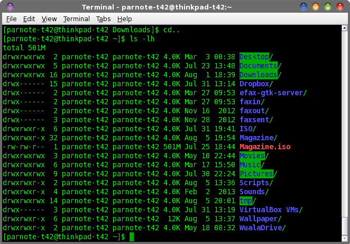Click the 12K size in Wallpaper row
350x244 pixels.
[174, 219]
